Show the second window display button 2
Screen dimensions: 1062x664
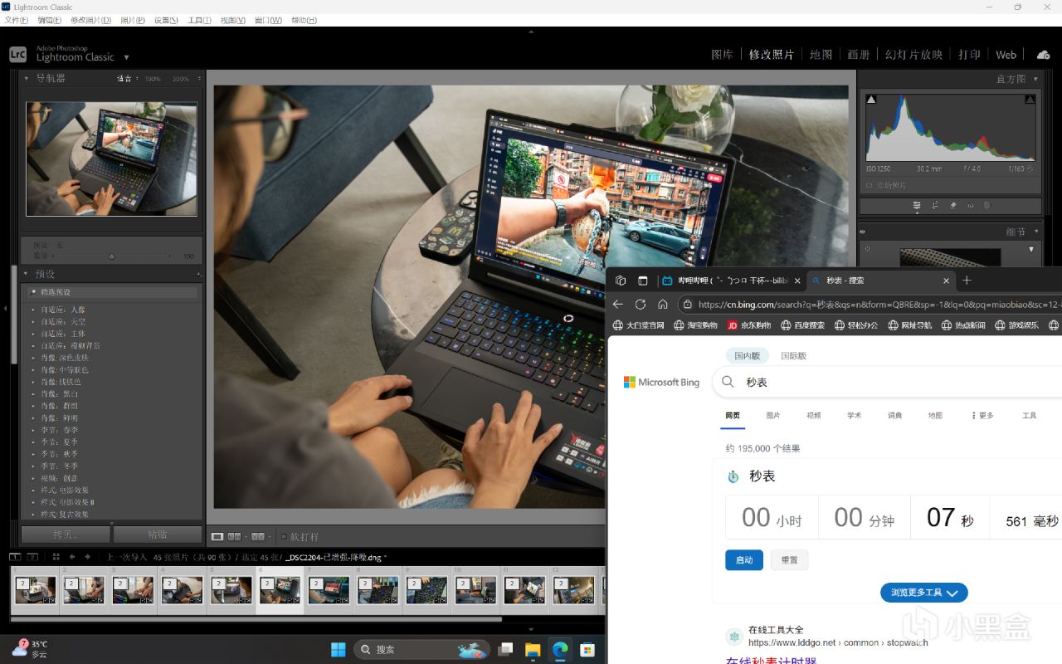click(x=33, y=557)
